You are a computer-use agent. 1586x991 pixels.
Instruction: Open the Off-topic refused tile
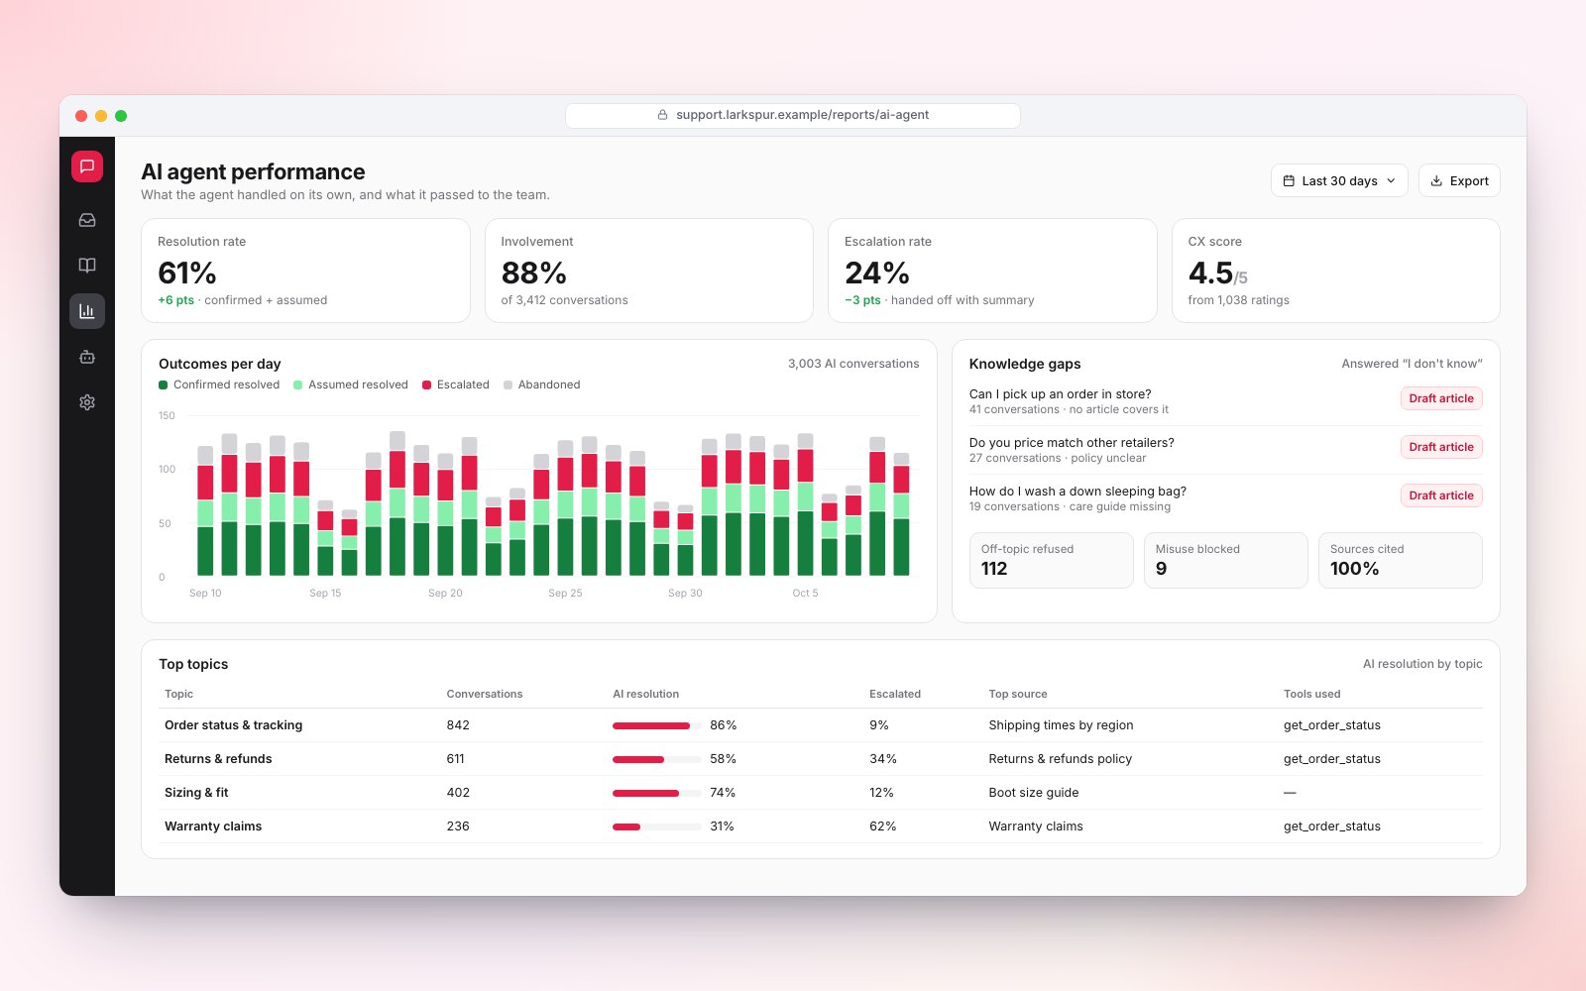[1051, 560]
